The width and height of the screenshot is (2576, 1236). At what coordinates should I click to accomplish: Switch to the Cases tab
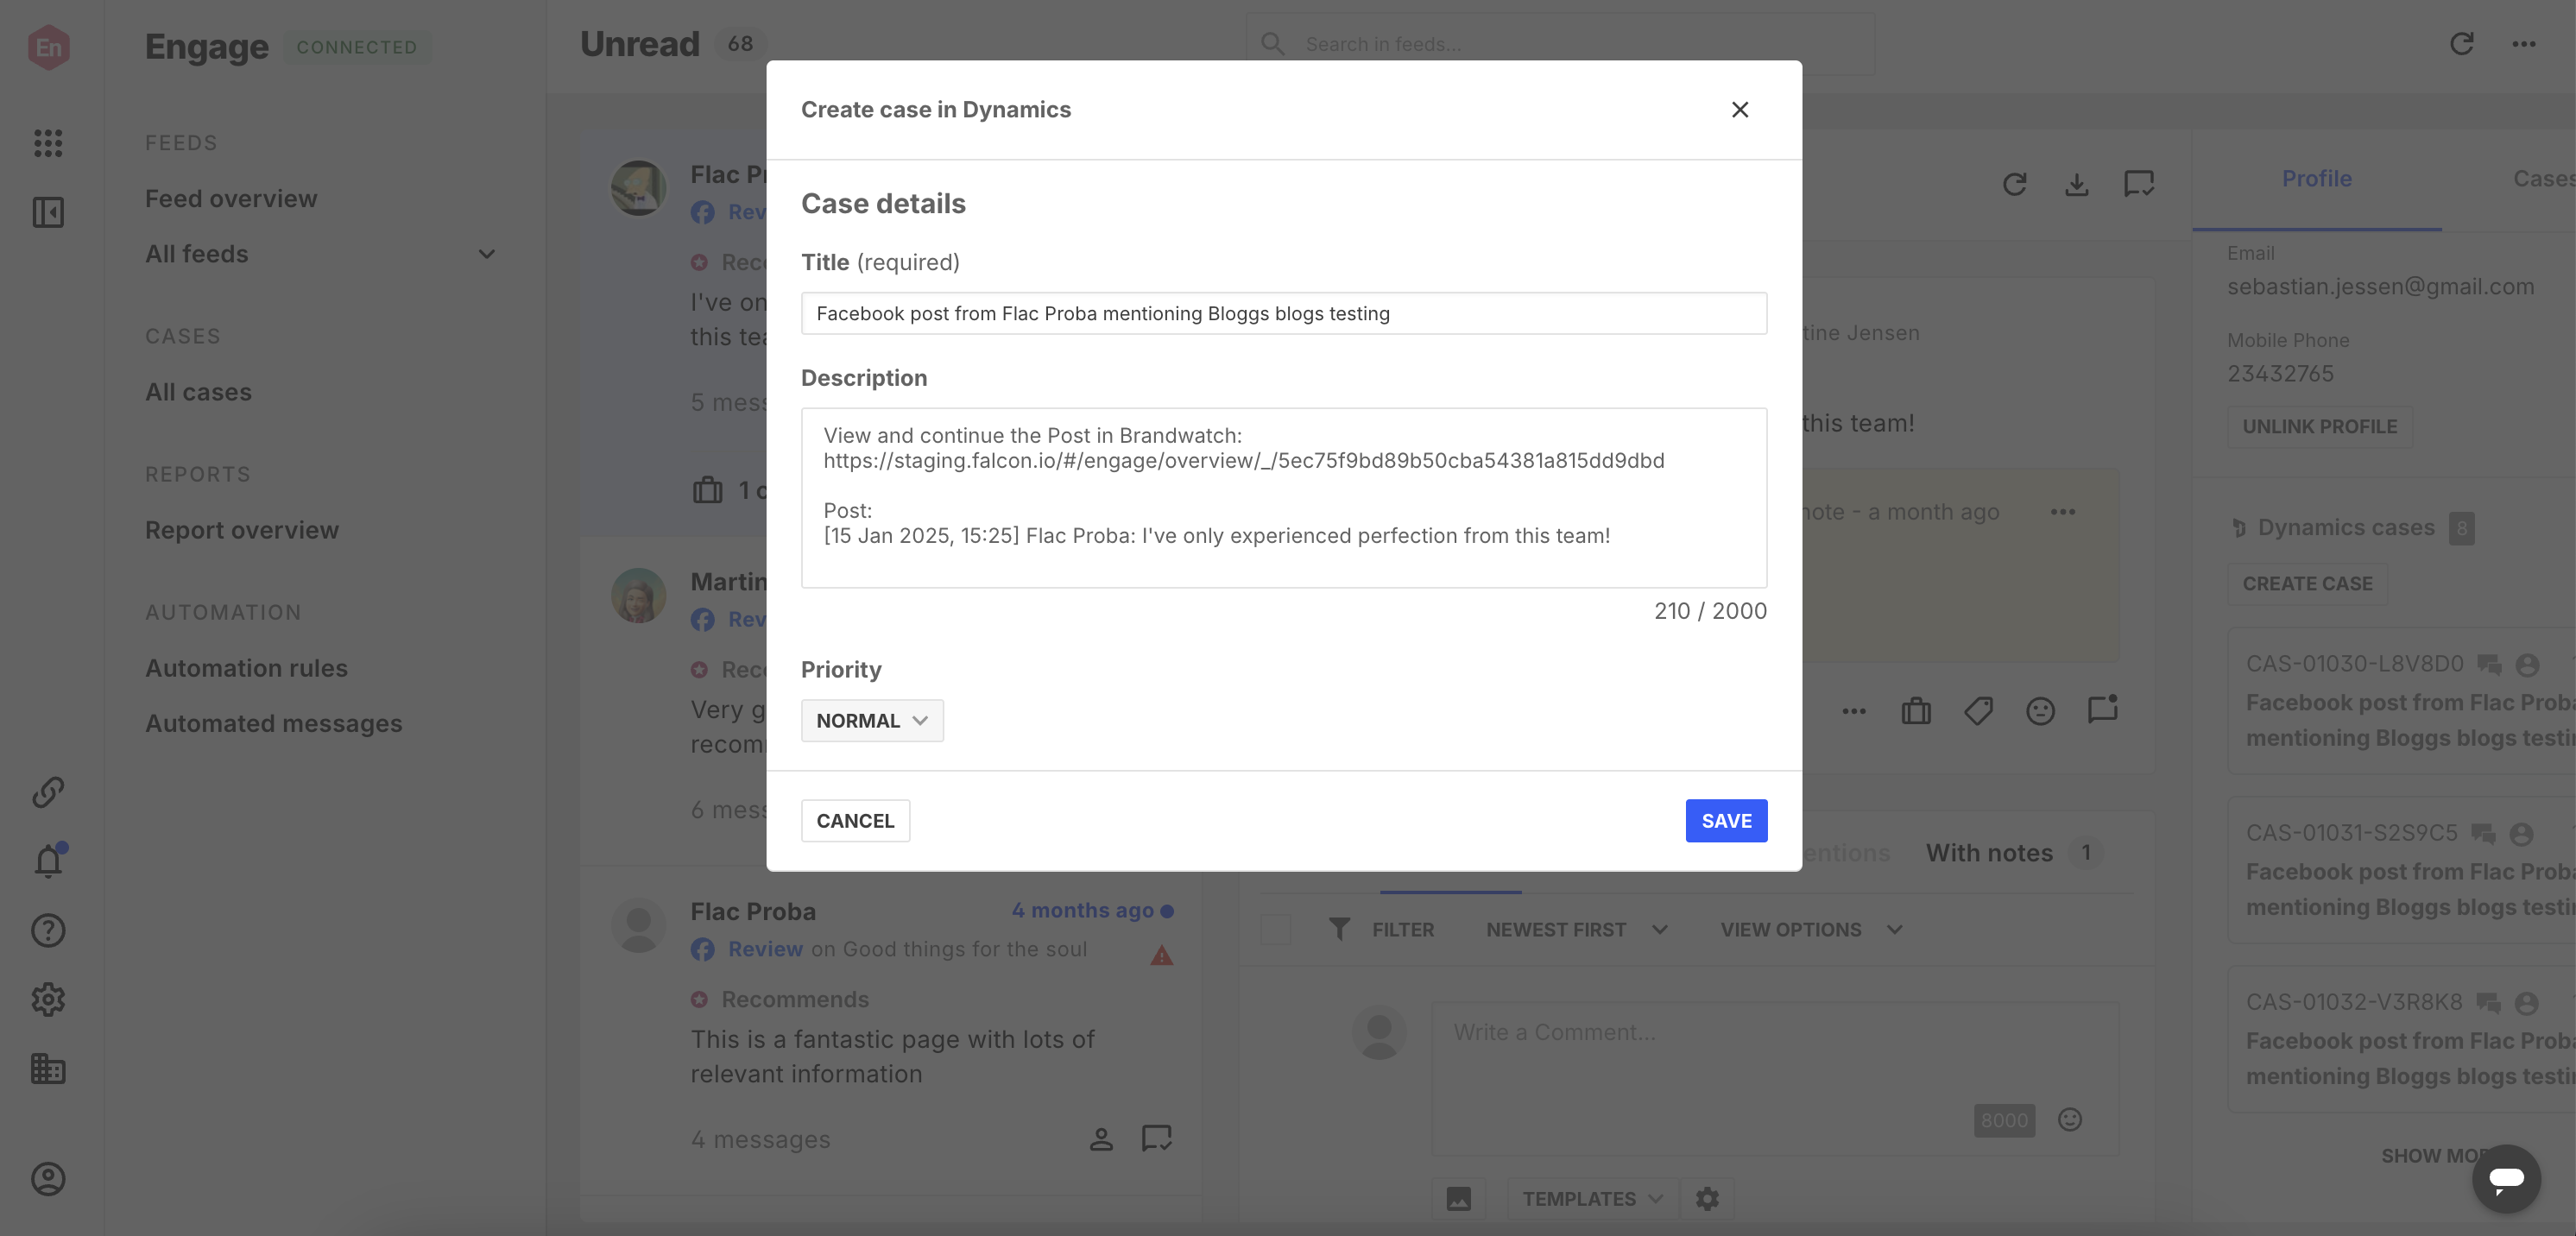[2543, 179]
